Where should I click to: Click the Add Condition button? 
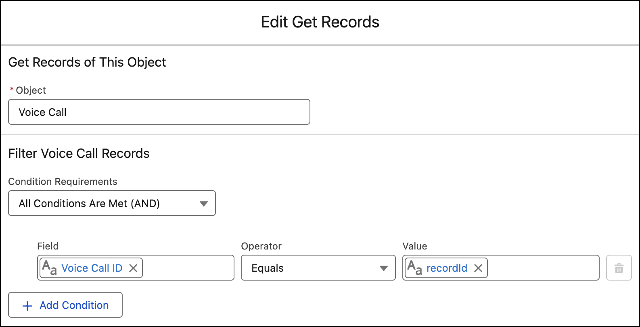coord(65,305)
